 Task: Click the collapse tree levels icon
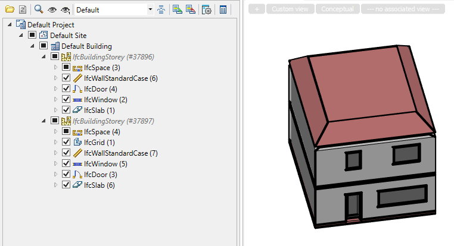(161, 10)
